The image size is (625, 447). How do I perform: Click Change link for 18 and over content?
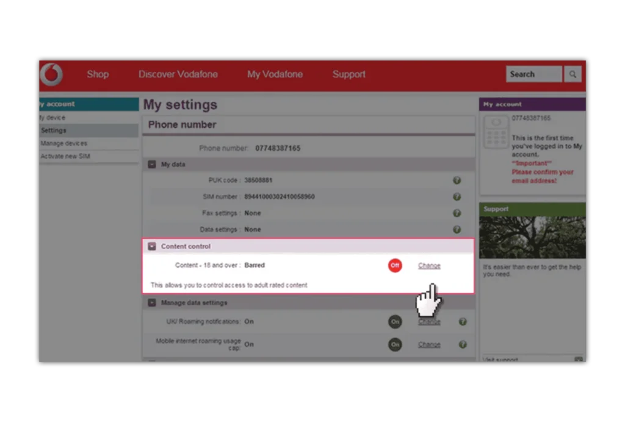(x=429, y=266)
